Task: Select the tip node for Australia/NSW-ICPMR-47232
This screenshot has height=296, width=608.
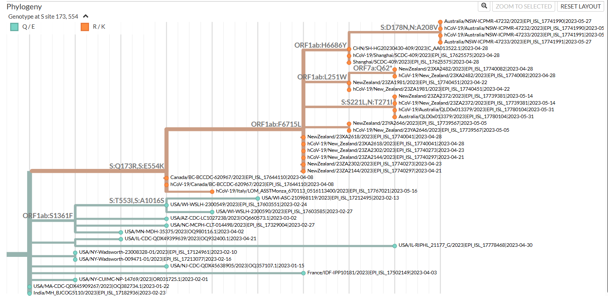Action: click(x=439, y=22)
